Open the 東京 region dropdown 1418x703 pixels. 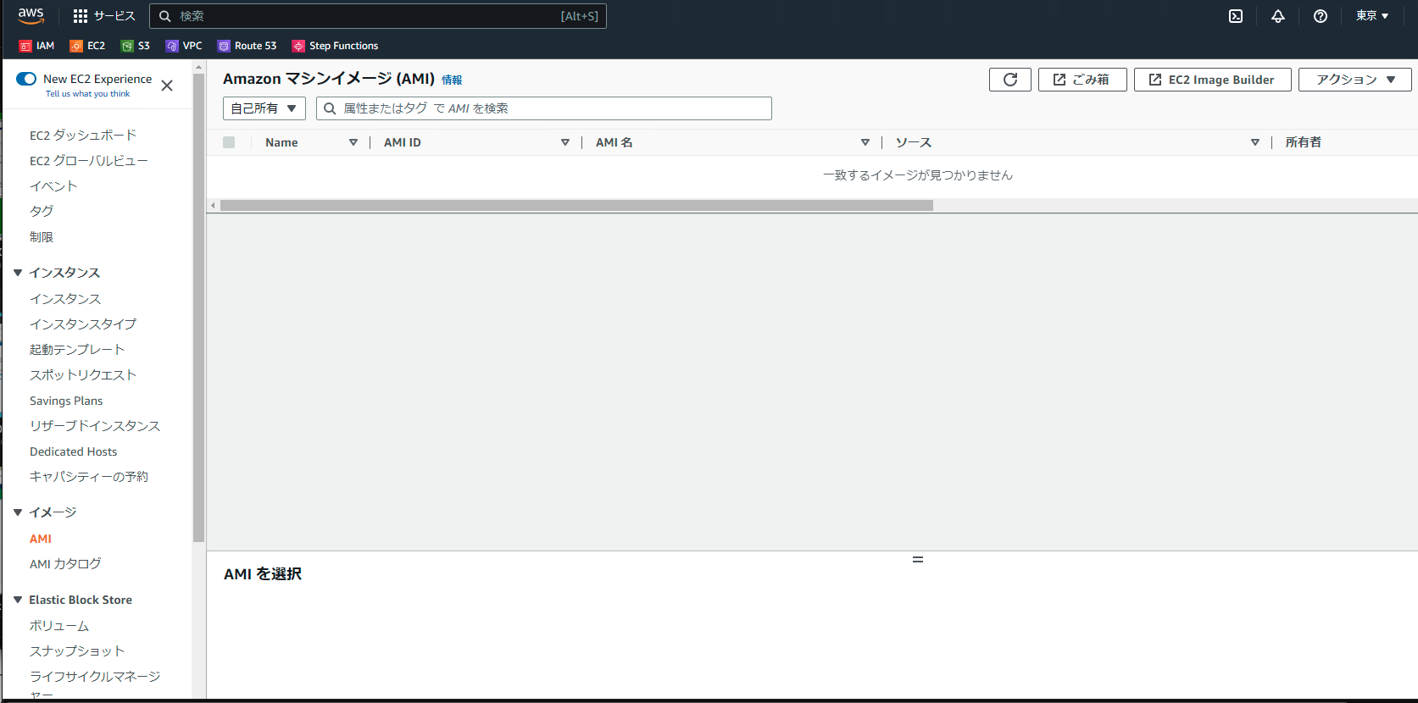(x=1372, y=16)
